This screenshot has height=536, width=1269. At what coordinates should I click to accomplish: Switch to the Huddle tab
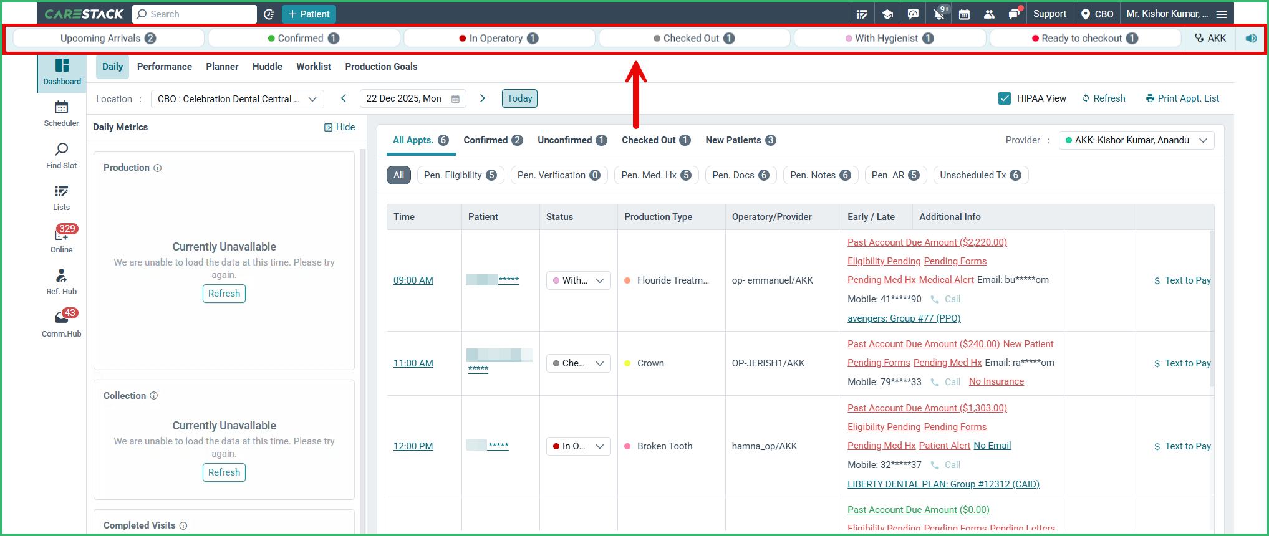pyautogui.click(x=268, y=67)
